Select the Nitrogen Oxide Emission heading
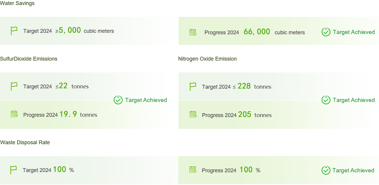Viewport: 379px width, 185px height. click(x=208, y=59)
